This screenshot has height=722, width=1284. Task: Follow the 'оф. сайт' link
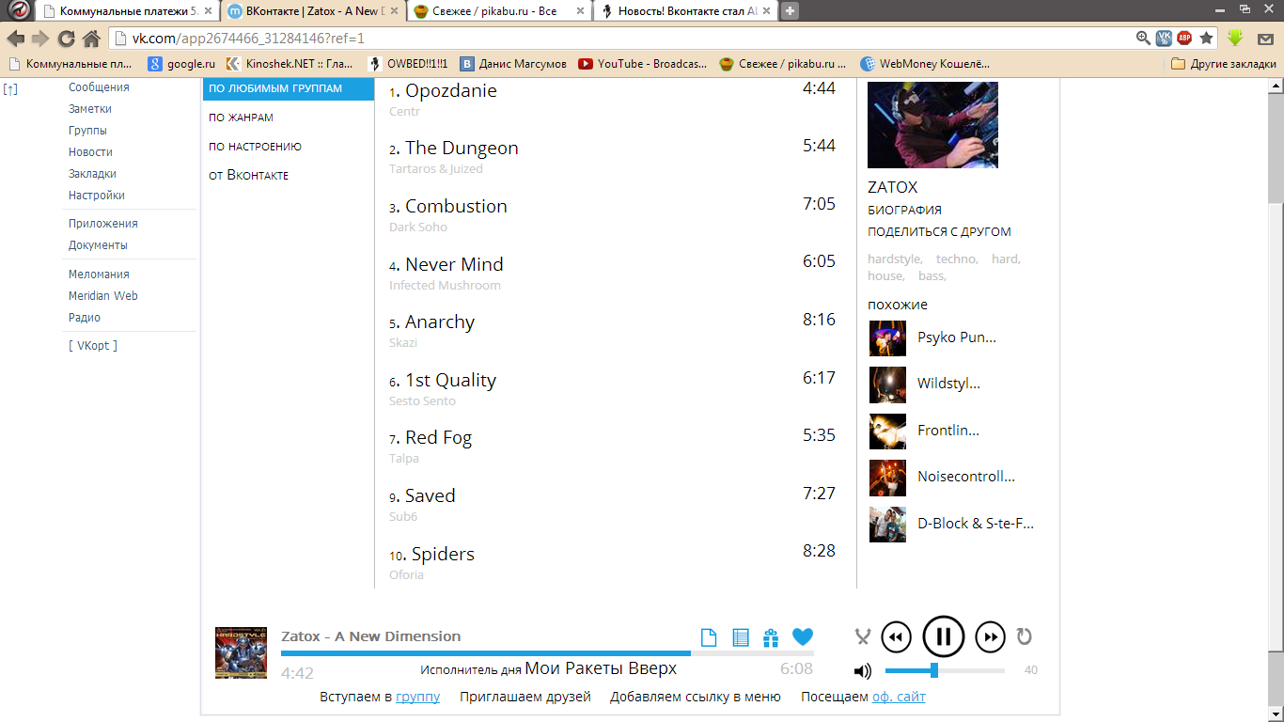tap(899, 697)
